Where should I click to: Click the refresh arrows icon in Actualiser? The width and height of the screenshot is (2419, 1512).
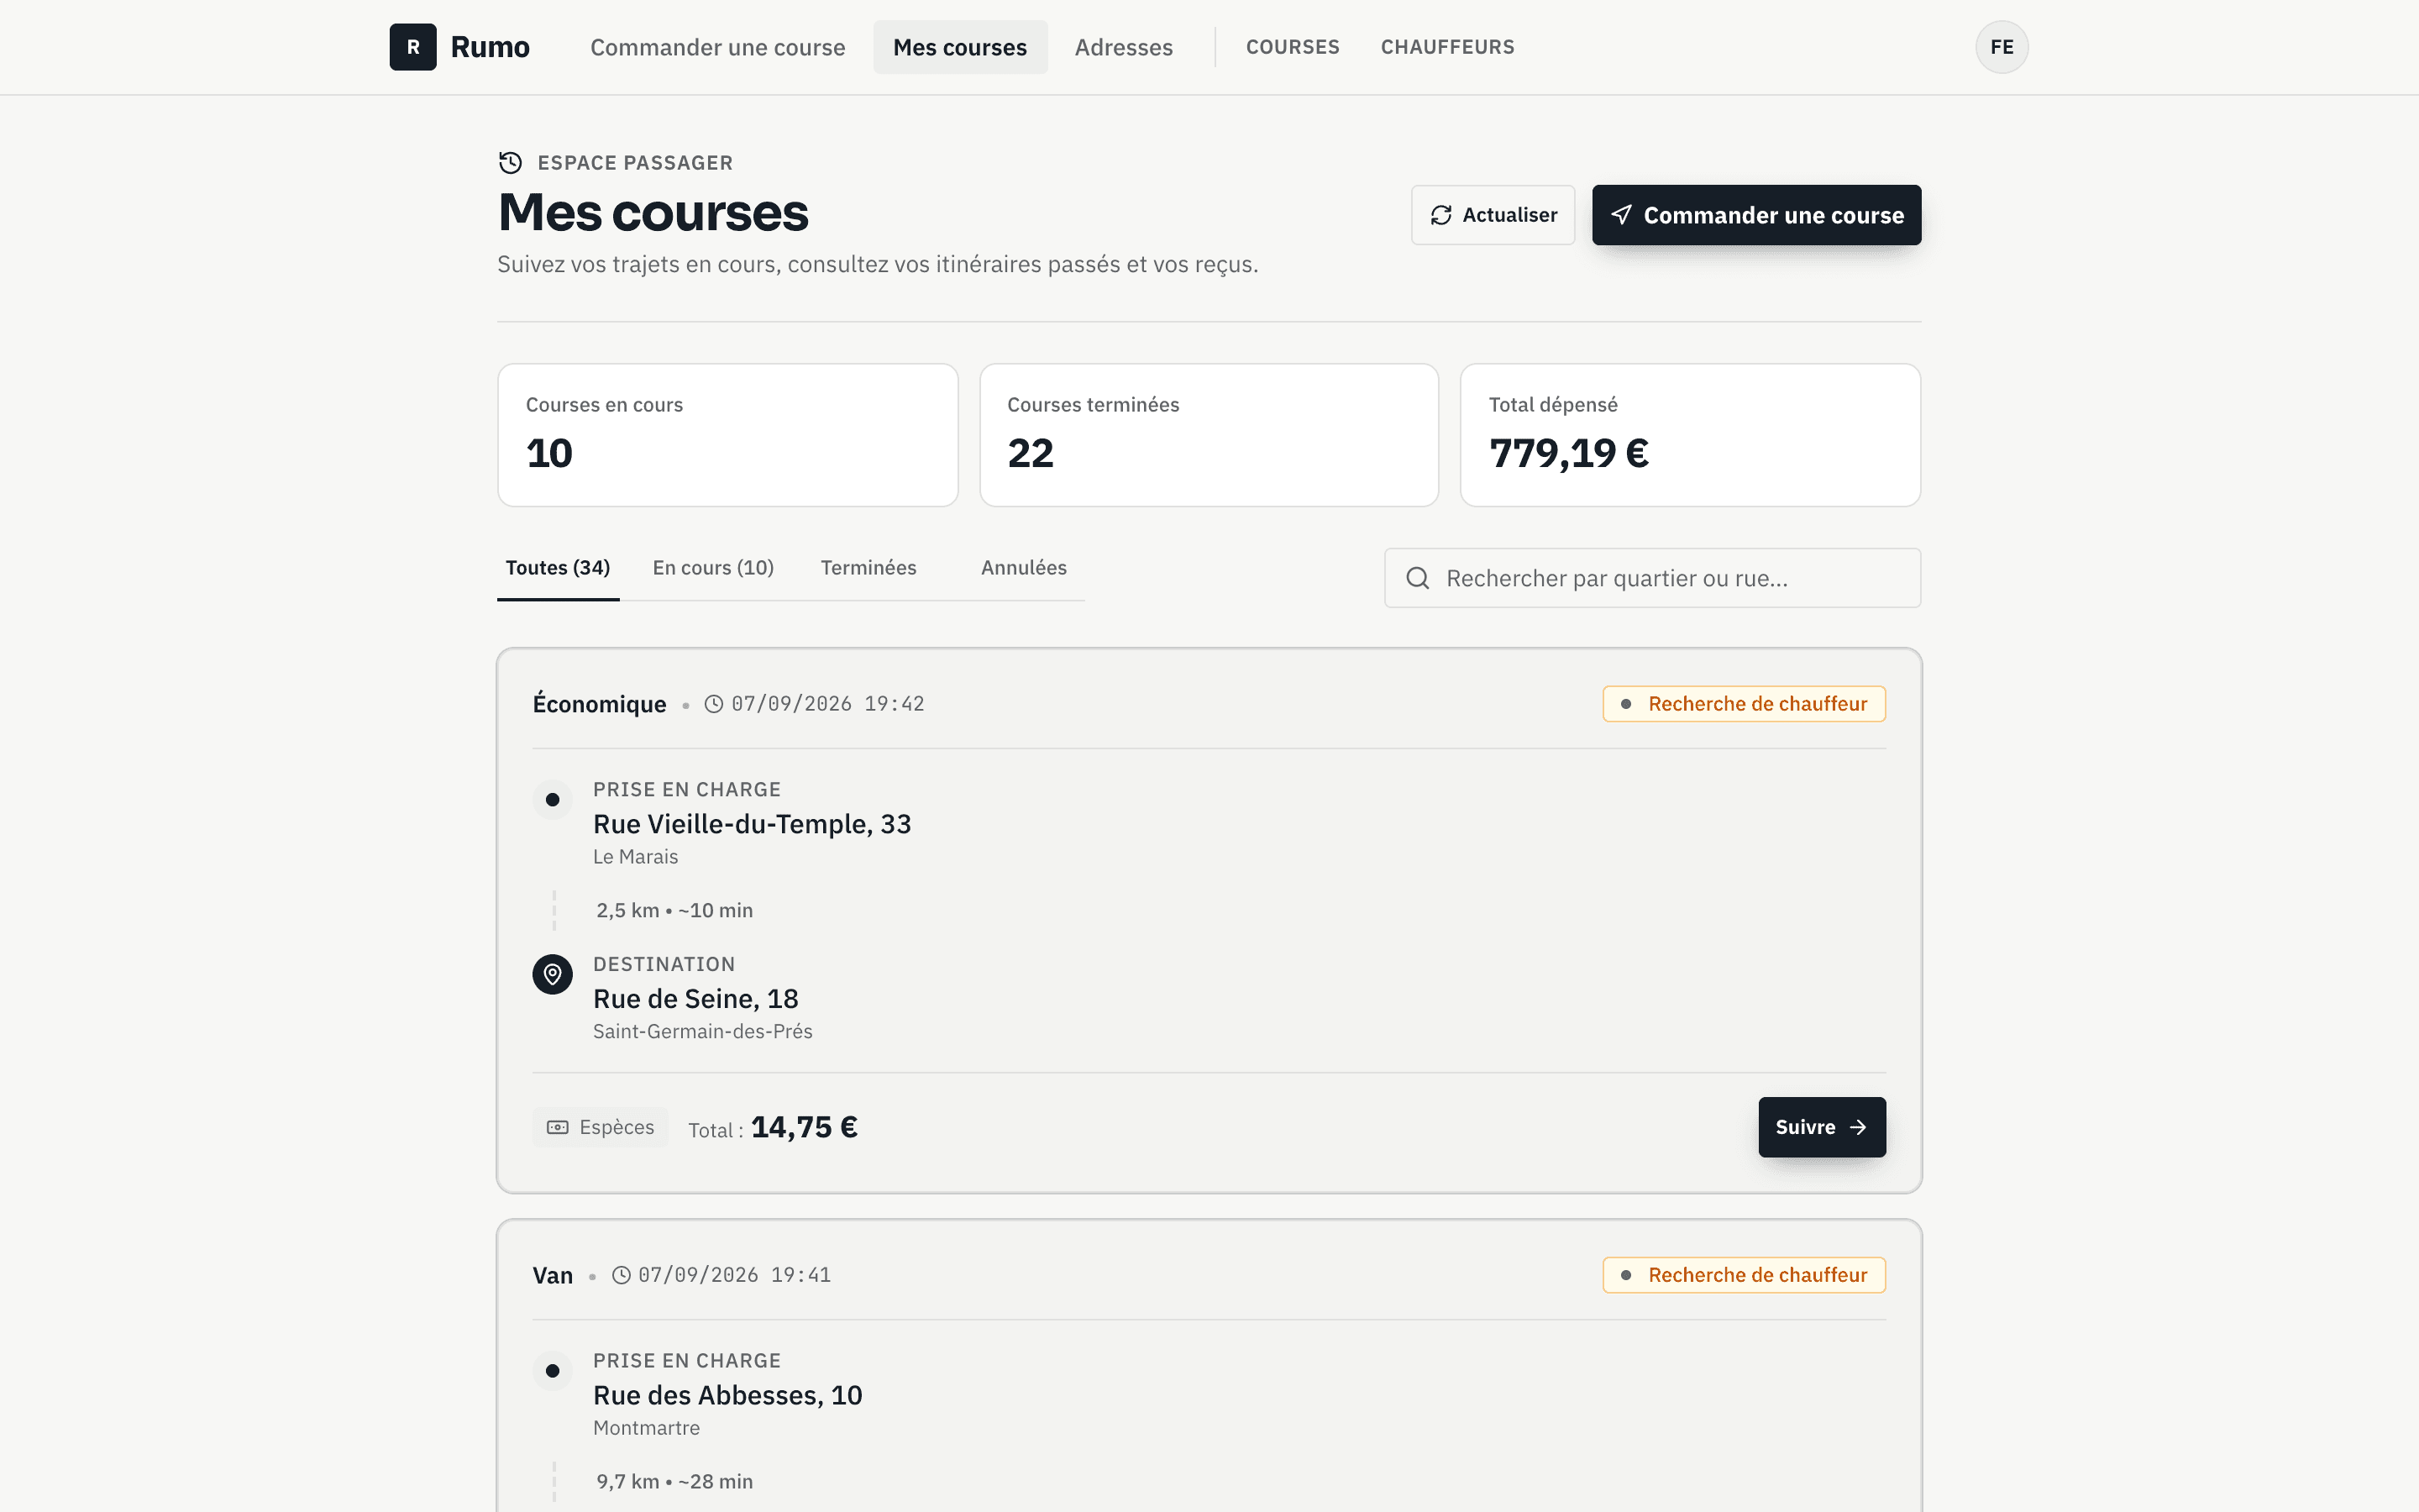[1440, 215]
